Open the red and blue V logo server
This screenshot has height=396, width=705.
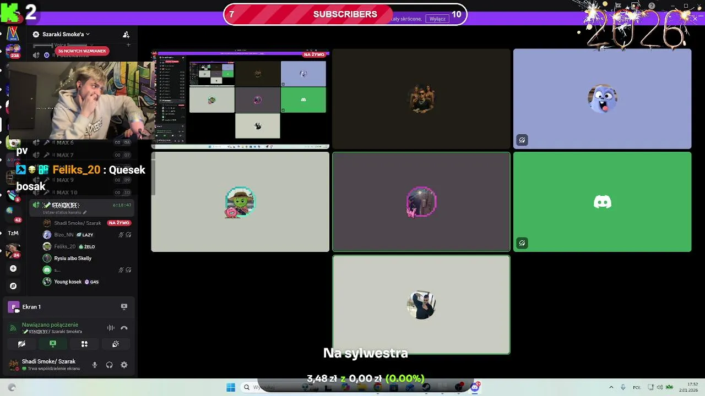click(x=13, y=34)
